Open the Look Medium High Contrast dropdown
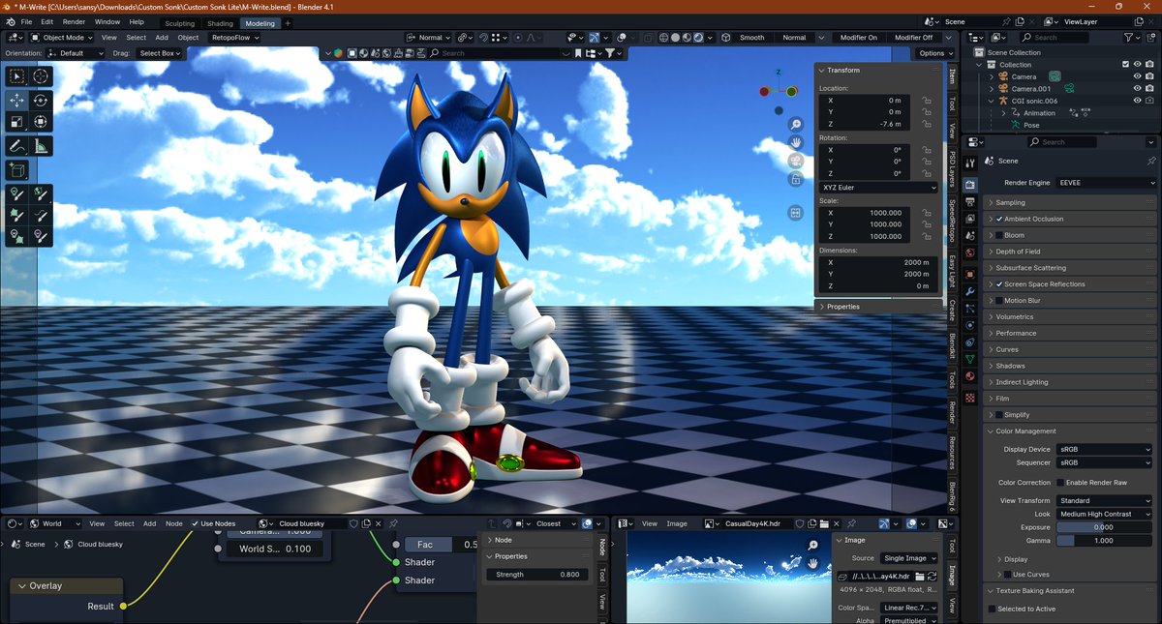This screenshot has height=624, width=1162. (x=1105, y=514)
